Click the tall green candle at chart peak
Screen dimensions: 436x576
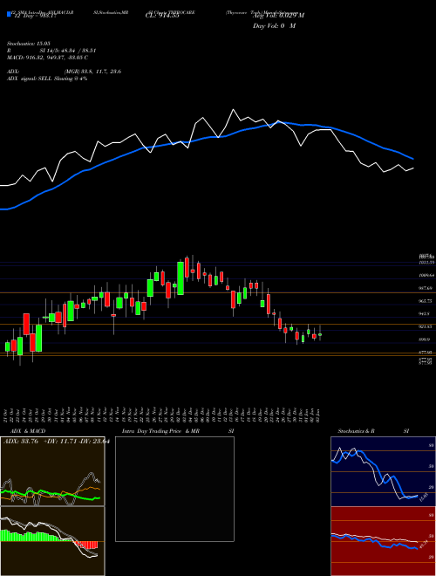pos(181,278)
